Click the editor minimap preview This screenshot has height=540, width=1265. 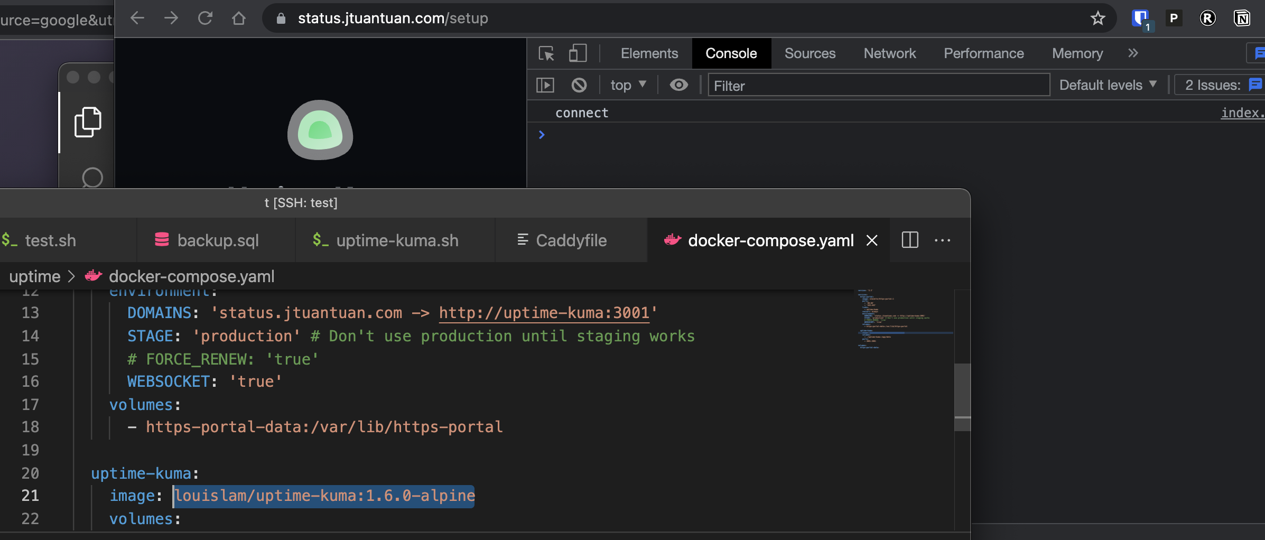[904, 319]
